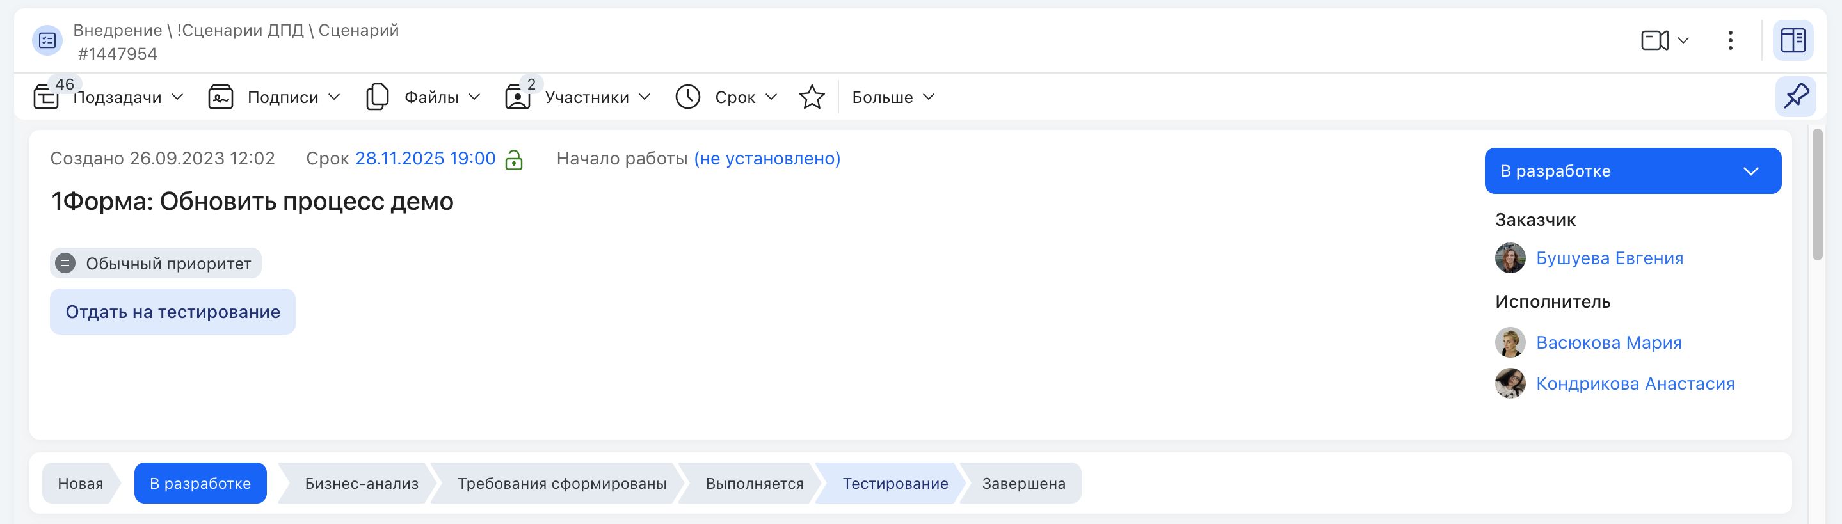
Task: Click the breadcrumb Внедрение \ !Сценарии ДПД \ Сценарий
Action: pyautogui.click(x=236, y=30)
